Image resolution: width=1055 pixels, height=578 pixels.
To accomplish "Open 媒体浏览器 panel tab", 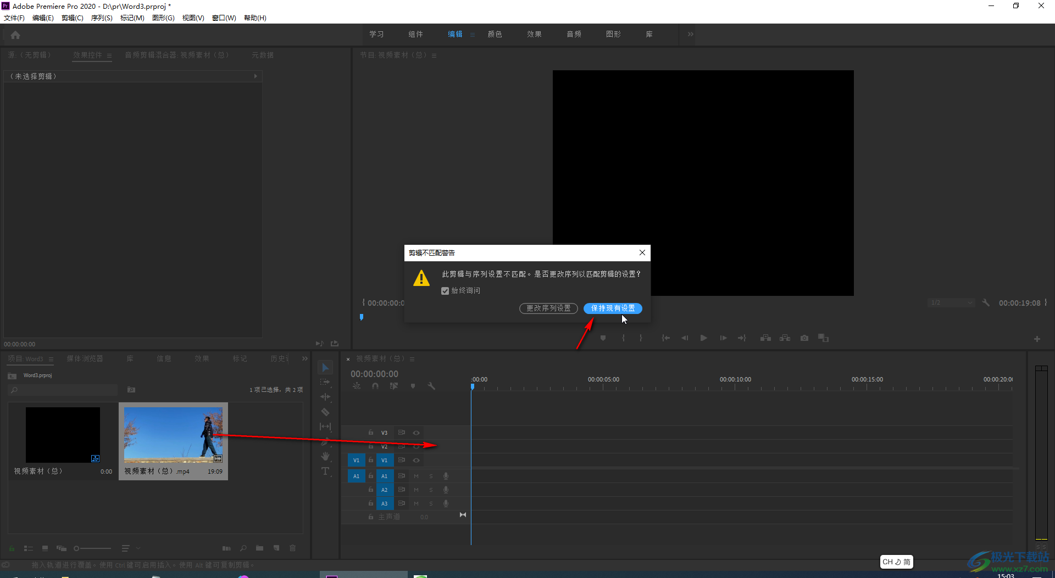I will coord(85,358).
